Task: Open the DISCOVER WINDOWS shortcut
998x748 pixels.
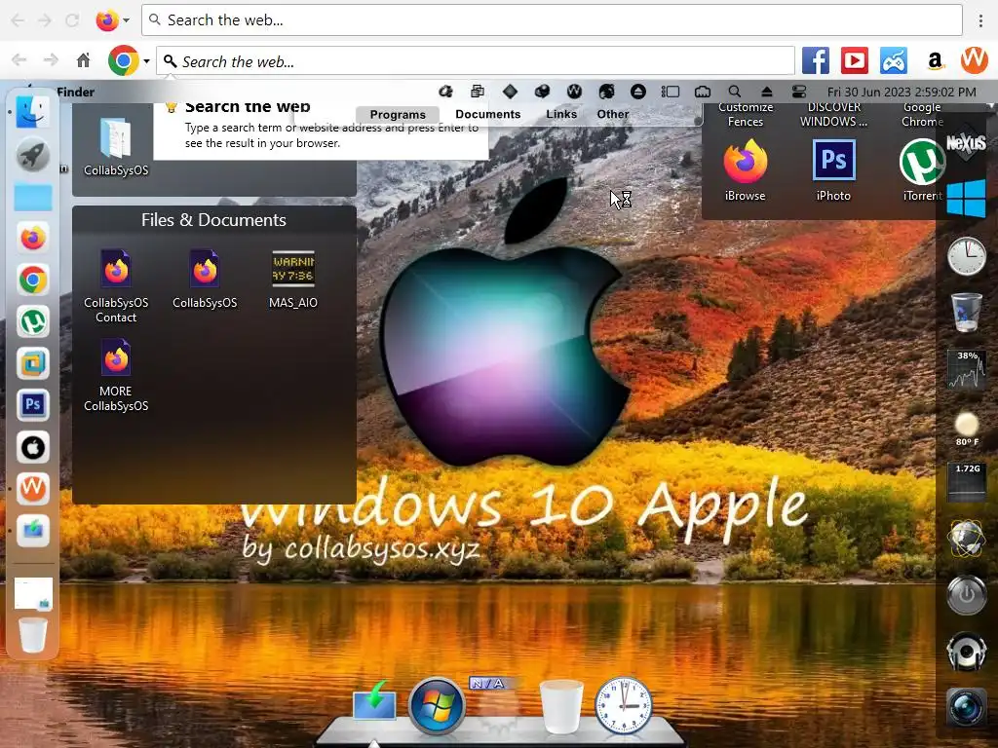Action: coord(833,115)
